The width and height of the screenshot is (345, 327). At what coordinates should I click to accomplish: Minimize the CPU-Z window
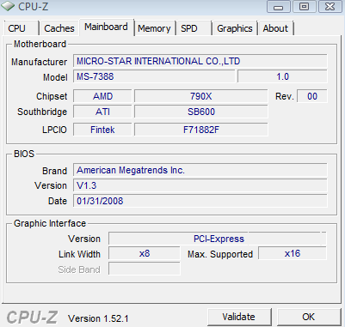[x=278, y=7]
